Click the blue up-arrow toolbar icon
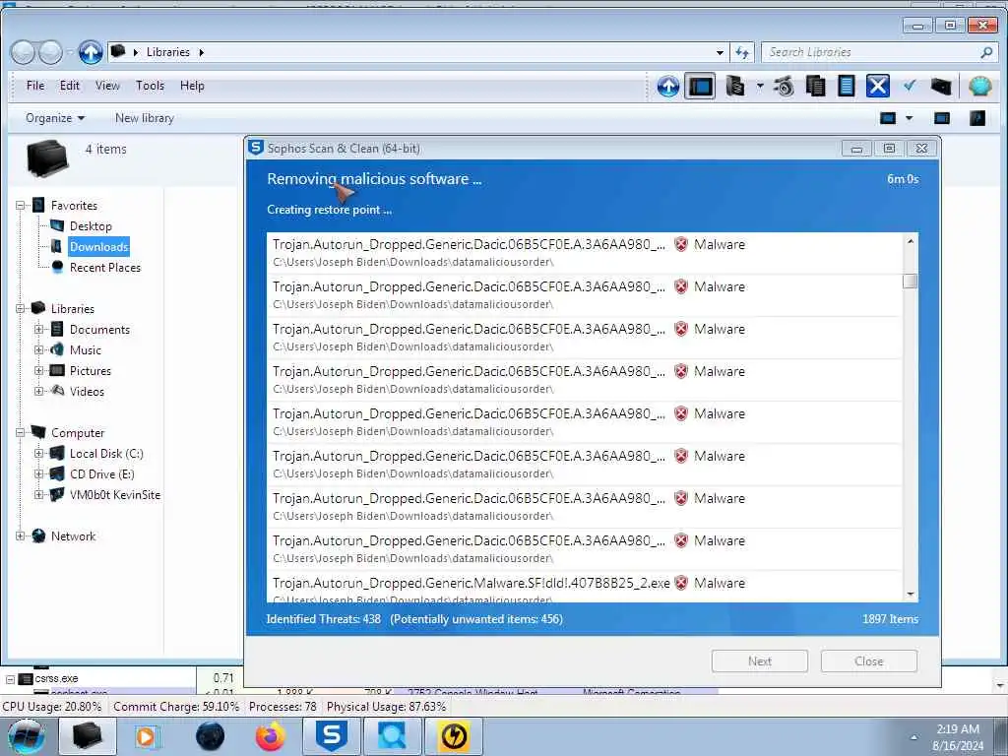1008x756 pixels. 668,87
